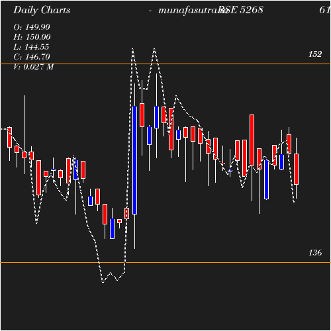This screenshot has height=331, width=331.
Task: Click the tallest blue candlestick body
Action: tap(134, 160)
